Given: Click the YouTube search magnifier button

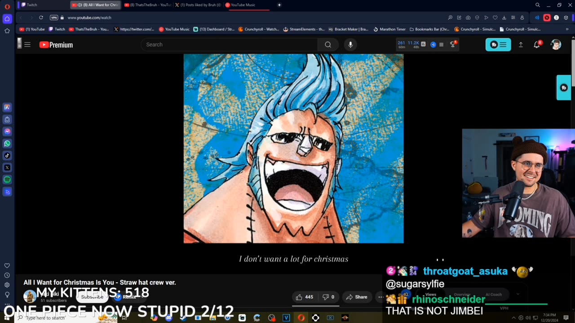Looking at the screenshot, I should coord(328,44).
